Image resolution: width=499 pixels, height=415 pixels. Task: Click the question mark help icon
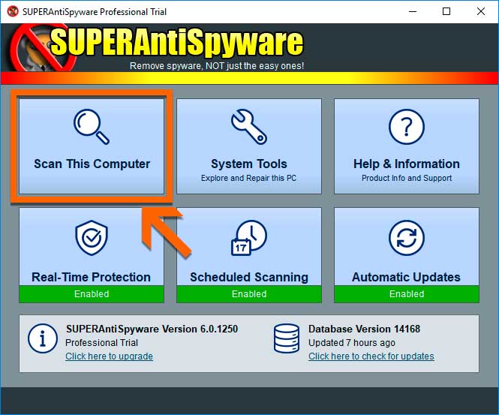coord(407,127)
